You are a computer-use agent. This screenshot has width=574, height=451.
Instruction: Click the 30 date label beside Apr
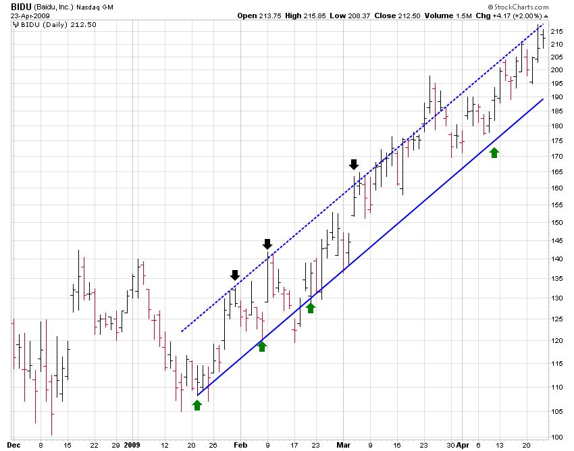click(451, 446)
